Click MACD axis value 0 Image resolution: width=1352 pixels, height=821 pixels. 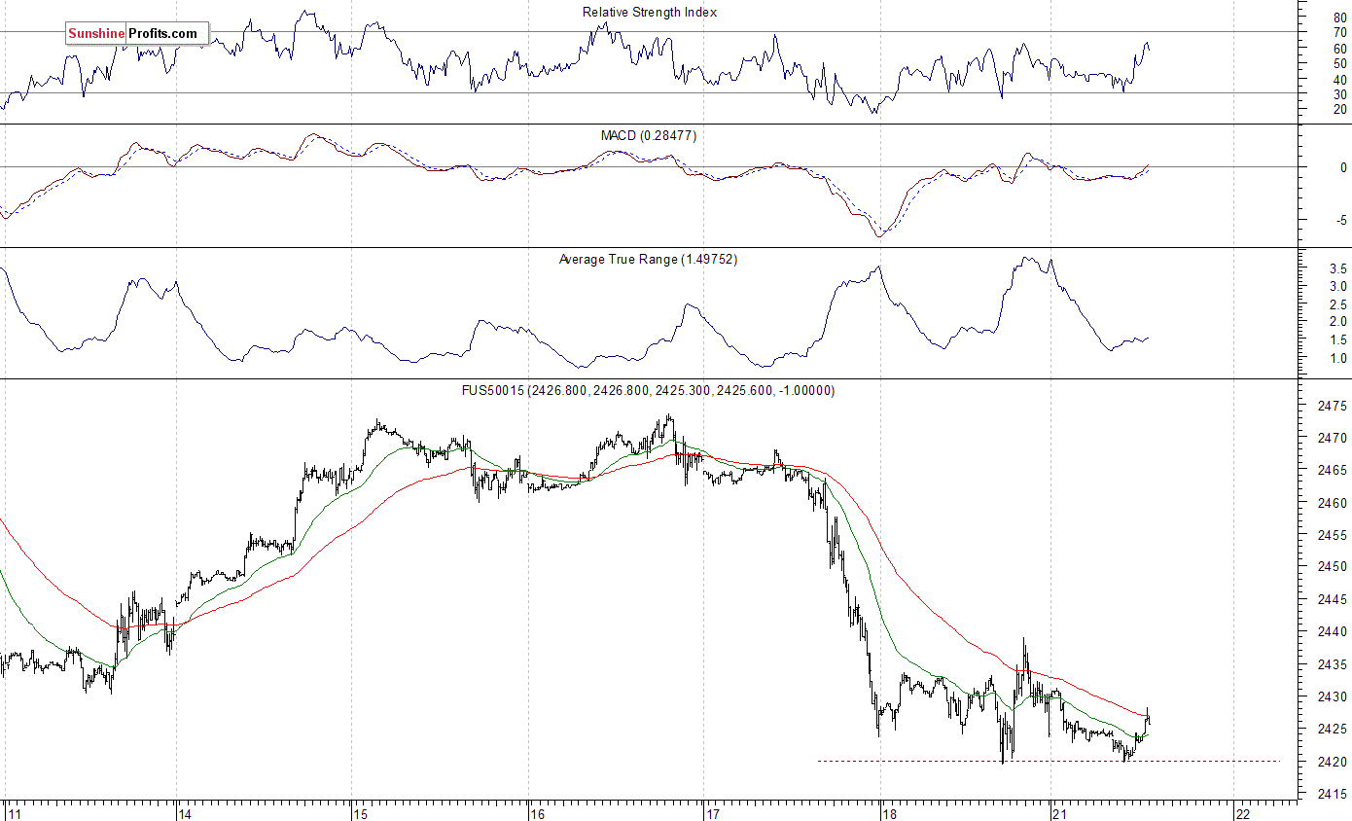point(1343,167)
